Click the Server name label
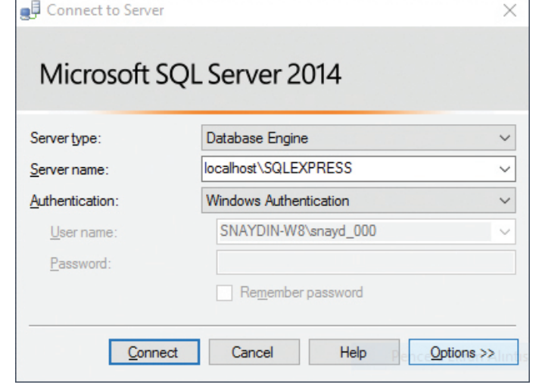This screenshot has width=542, height=391. coord(68,170)
